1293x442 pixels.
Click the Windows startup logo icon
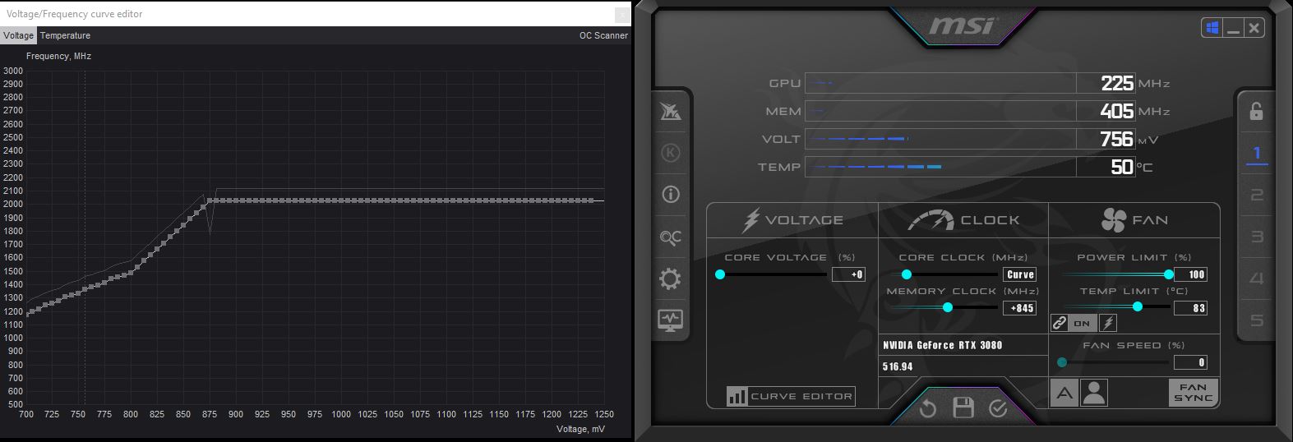1212,28
